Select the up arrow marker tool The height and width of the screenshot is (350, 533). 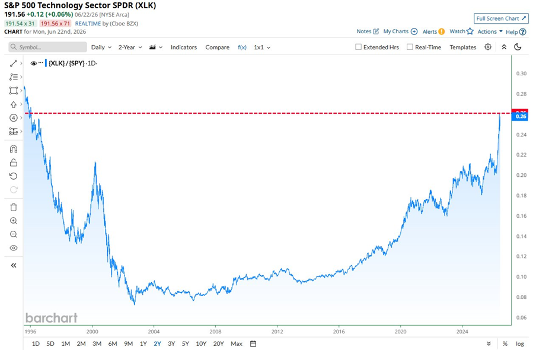click(x=13, y=104)
